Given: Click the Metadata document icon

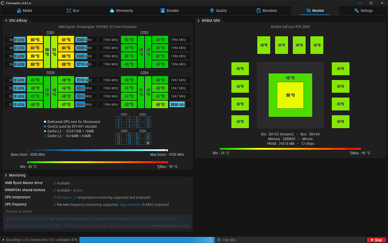Looking at the screenshot, I should coord(258,10).
